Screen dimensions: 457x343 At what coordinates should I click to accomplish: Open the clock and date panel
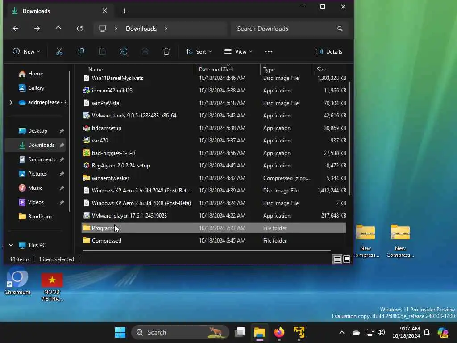(406, 332)
